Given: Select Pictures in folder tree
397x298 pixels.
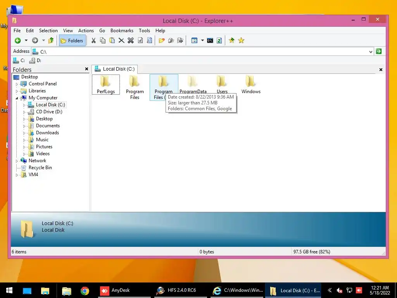Looking at the screenshot, I should pyautogui.click(x=44, y=146).
